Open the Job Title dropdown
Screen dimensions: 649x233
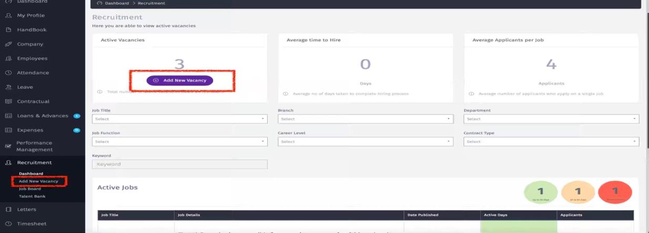click(180, 119)
